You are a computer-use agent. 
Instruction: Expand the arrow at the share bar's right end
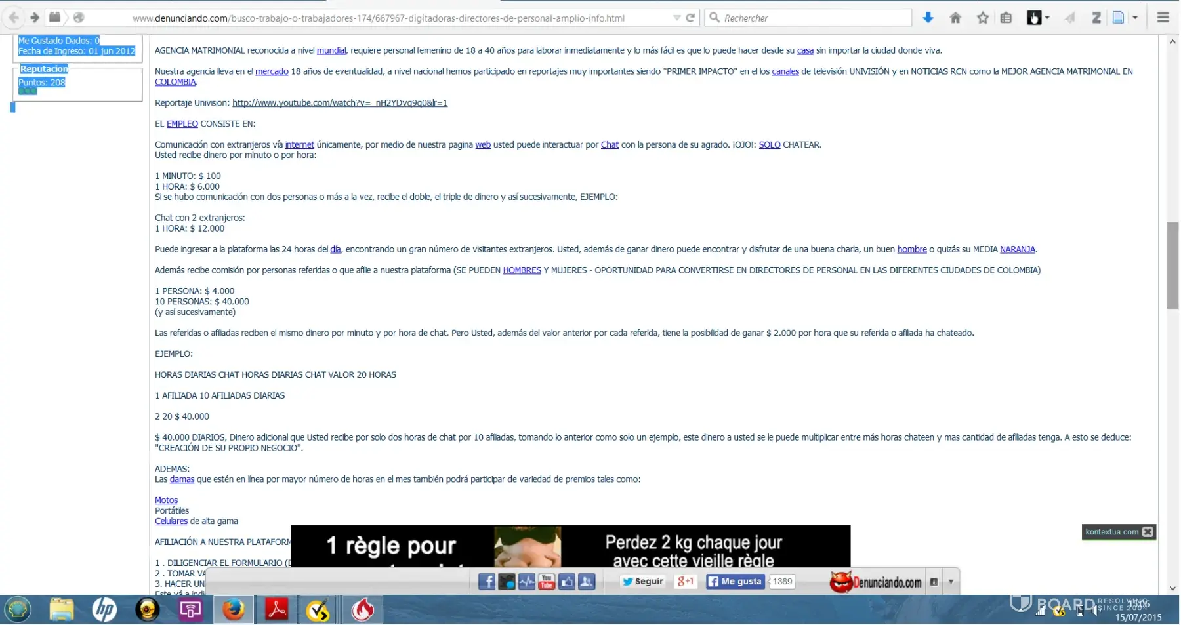click(951, 582)
